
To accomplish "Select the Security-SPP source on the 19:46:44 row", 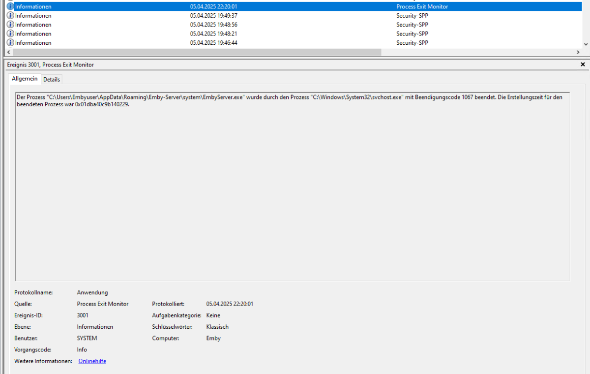I will [x=412, y=43].
